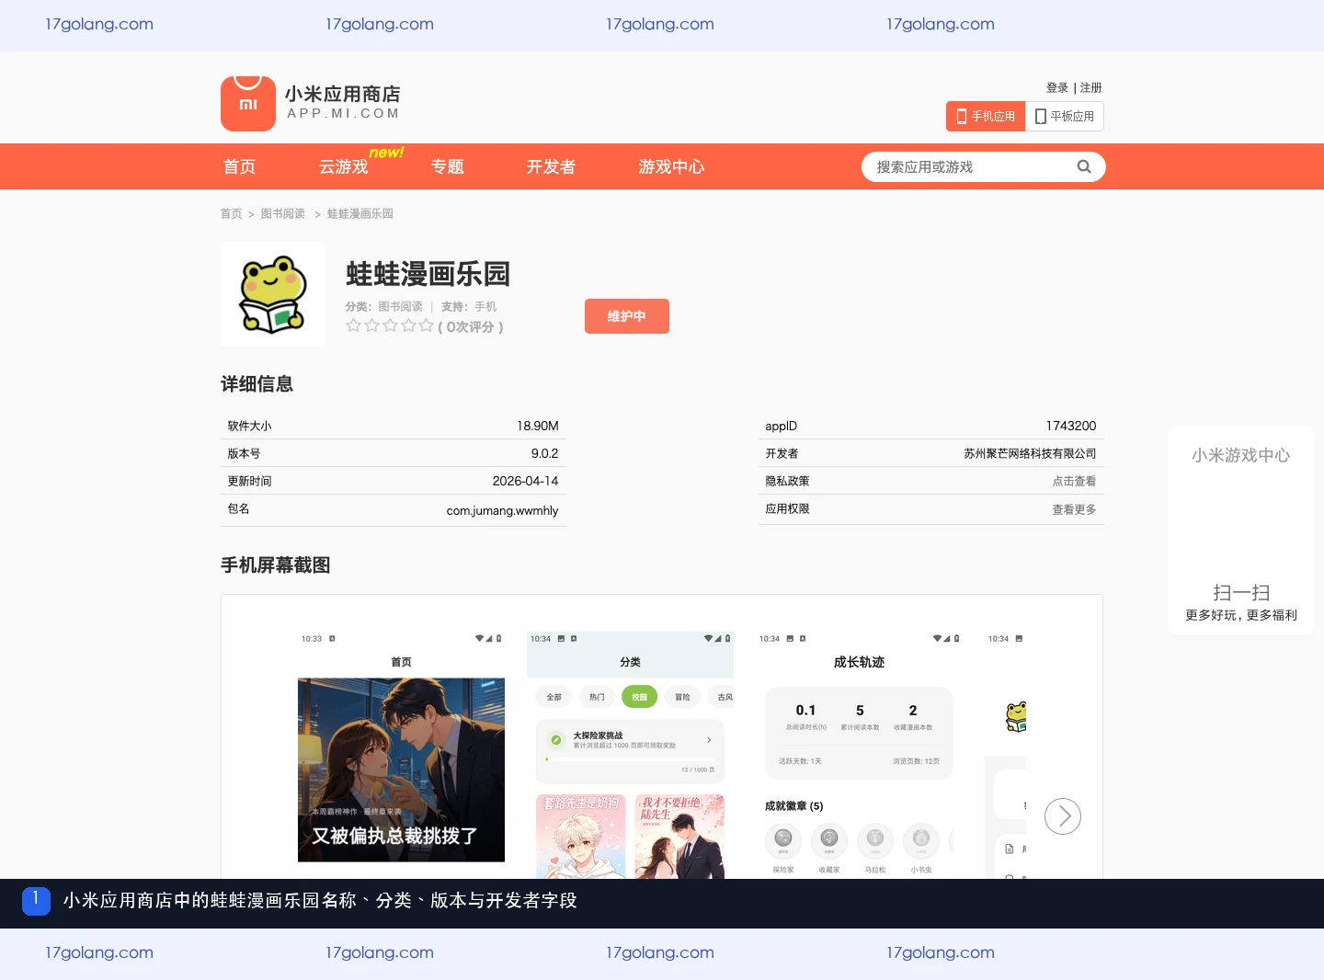Open the 成长轨迹 screenshot thumbnail
This screenshot has width=1324, height=980.
click(860, 754)
